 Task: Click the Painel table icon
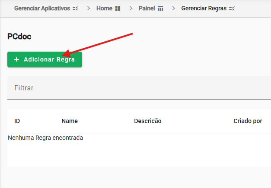point(161,9)
